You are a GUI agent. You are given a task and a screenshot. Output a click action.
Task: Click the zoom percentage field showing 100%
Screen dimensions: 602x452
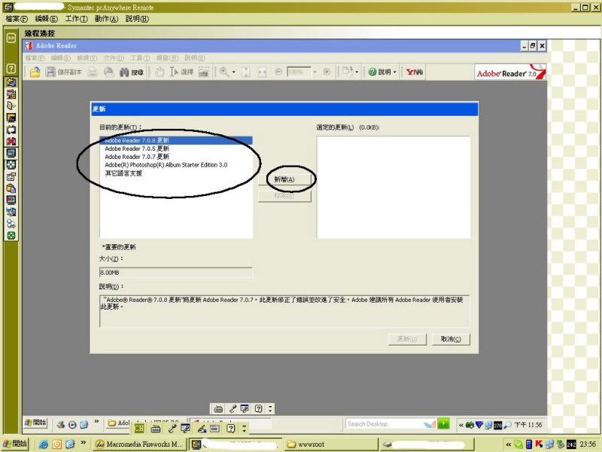click(299, 72)
